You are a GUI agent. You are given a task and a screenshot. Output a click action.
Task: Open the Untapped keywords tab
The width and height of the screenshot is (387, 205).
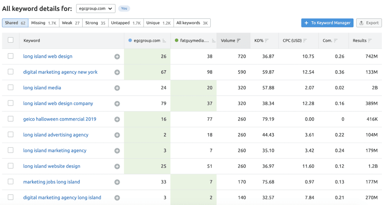pos(126,23)
